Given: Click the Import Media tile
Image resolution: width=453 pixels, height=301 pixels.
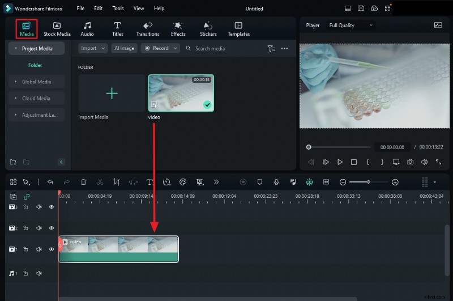Looking at the screenshot, I should [x=112, y=94].
